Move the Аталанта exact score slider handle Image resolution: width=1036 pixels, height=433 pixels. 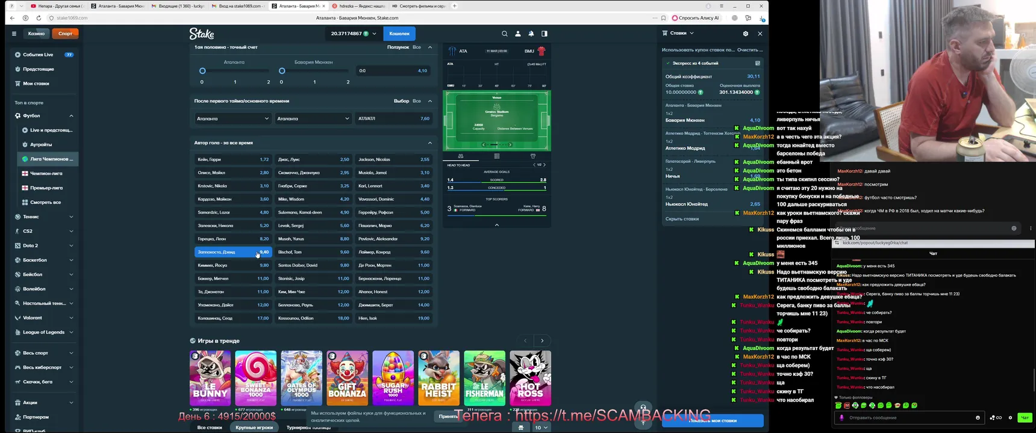click(202, 71)
